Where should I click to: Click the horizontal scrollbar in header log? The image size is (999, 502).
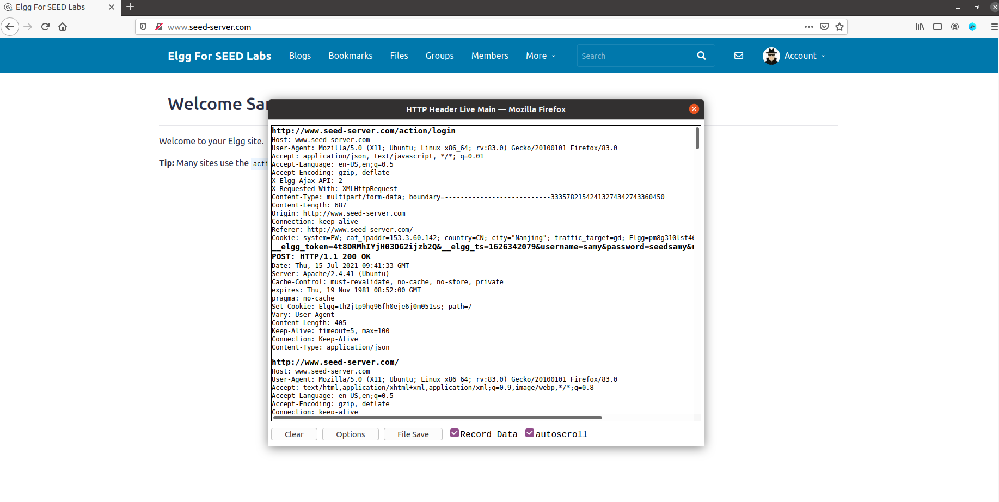437,418
